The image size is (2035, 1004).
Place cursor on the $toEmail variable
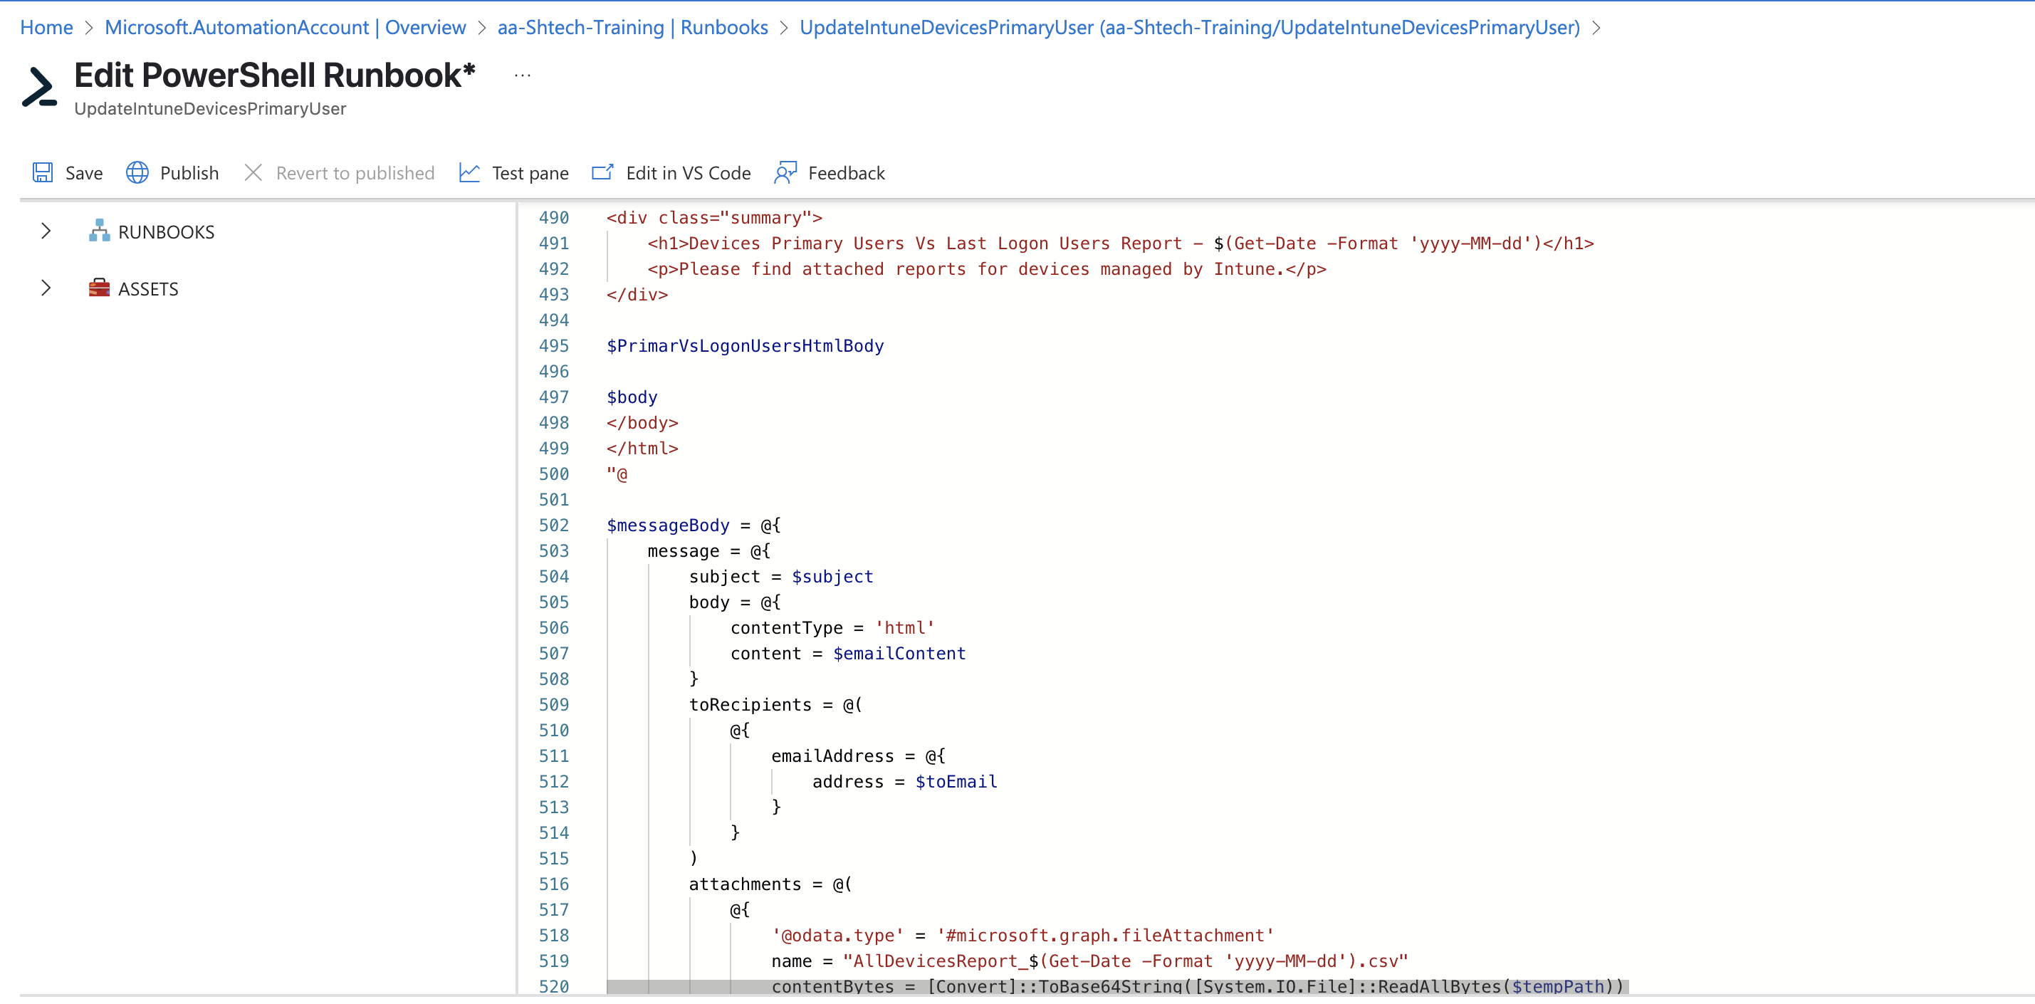point(955,781)
